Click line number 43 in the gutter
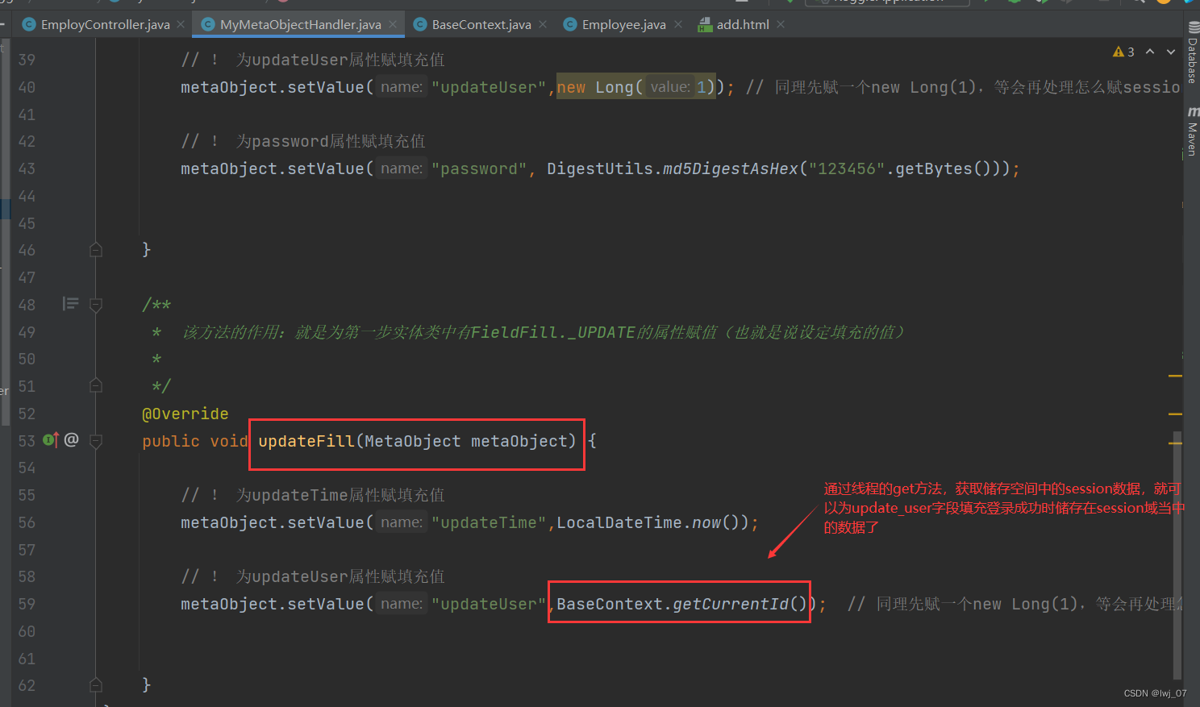Screen dimensions: 1200x707 (x=27, y=168)
